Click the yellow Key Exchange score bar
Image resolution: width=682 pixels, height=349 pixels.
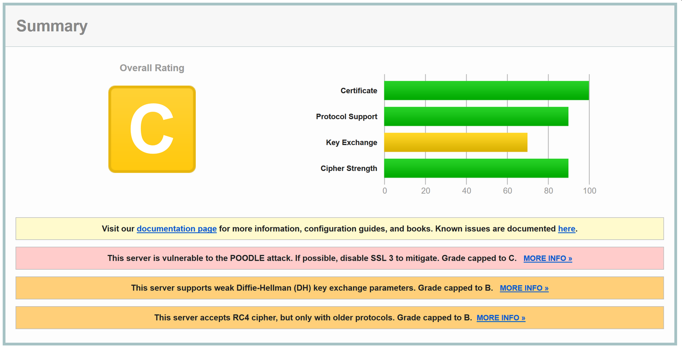click(x=456, y=142)
